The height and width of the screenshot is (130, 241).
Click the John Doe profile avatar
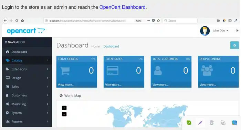pyautogui.click(x=205, y=31)
